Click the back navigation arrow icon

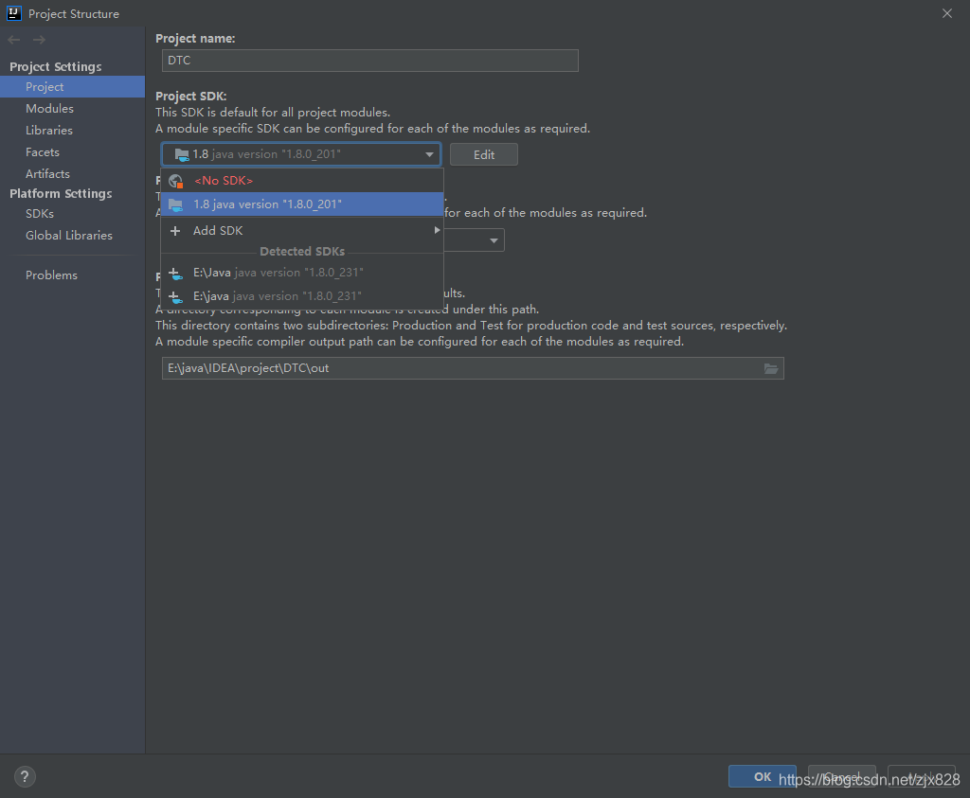(x=14, y=40)
